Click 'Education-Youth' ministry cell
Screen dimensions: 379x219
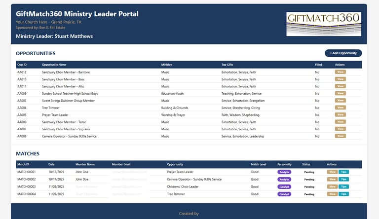(x=172, y=94)
